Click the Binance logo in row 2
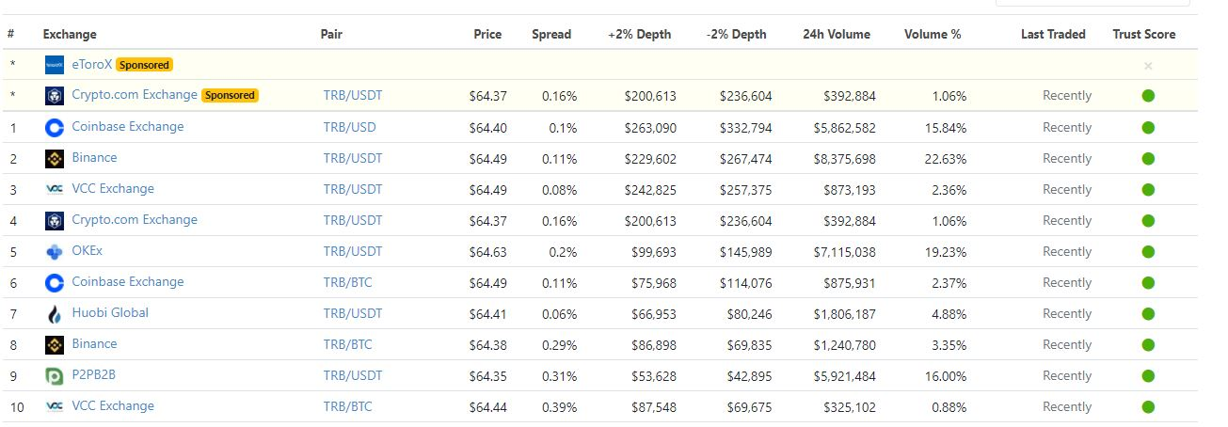Viewport: 1228px width, 427px height. click(x=55, y=158)
